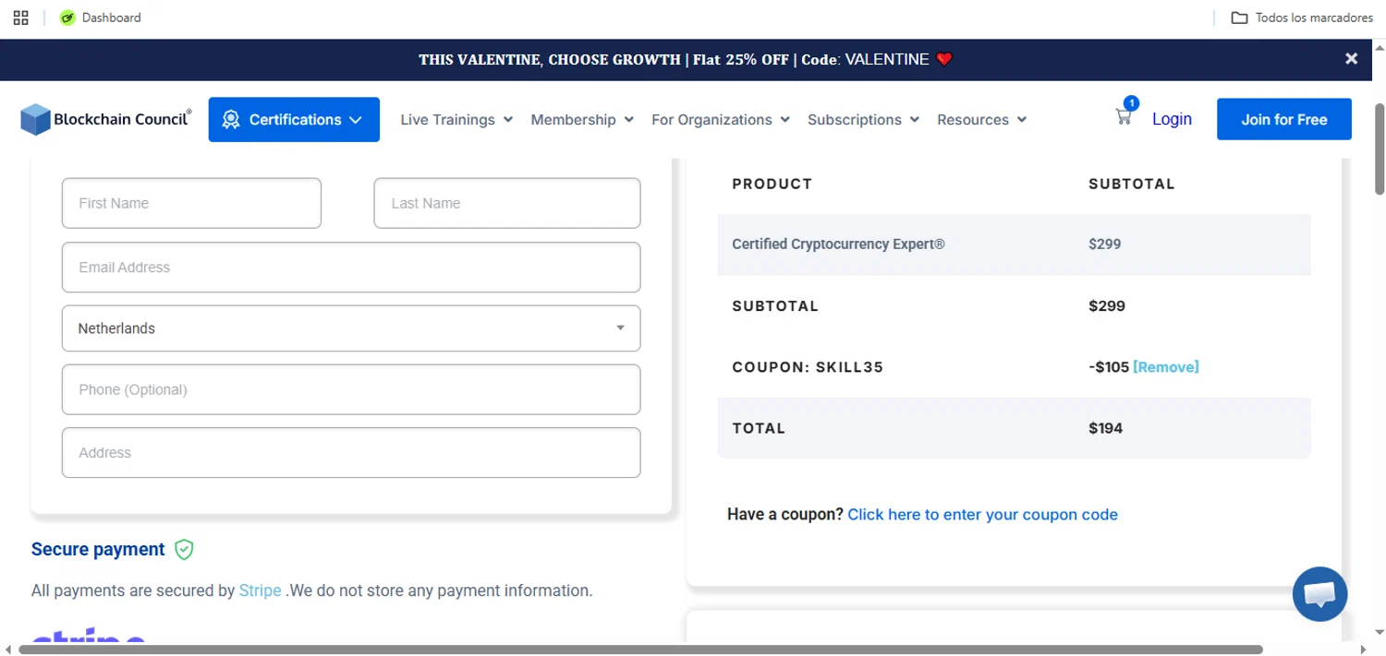1386x656 pixels.
Task: Click the horizontal scrollbar thumb
Action: click(640, 650)
